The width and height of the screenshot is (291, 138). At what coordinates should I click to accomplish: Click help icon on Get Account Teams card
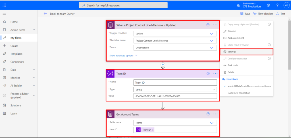pos(208,114)
